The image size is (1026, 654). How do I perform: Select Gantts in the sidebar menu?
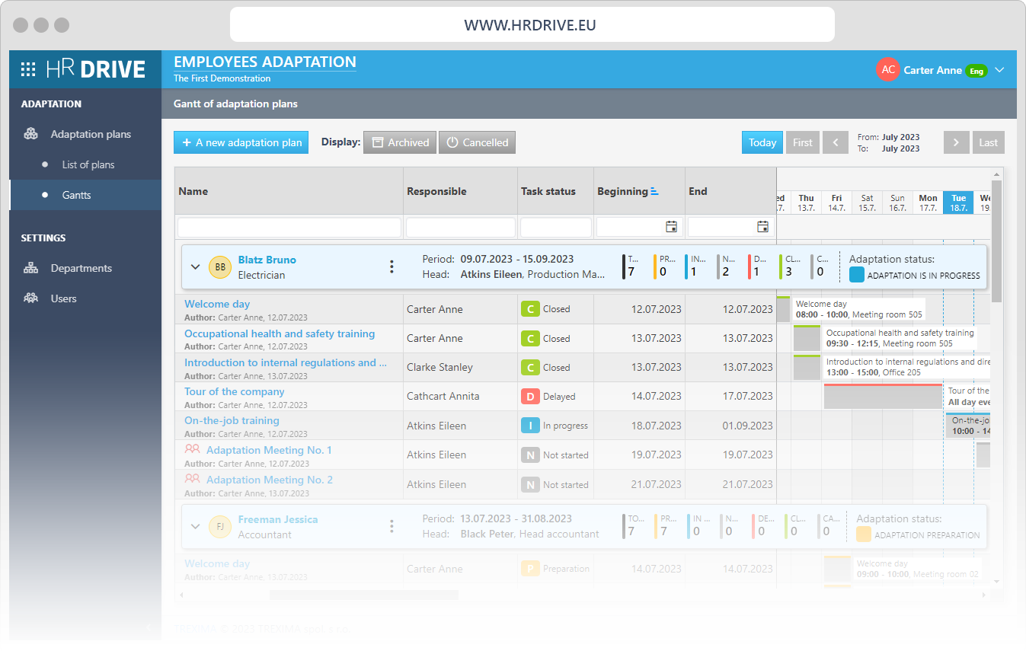click(76, 195)
